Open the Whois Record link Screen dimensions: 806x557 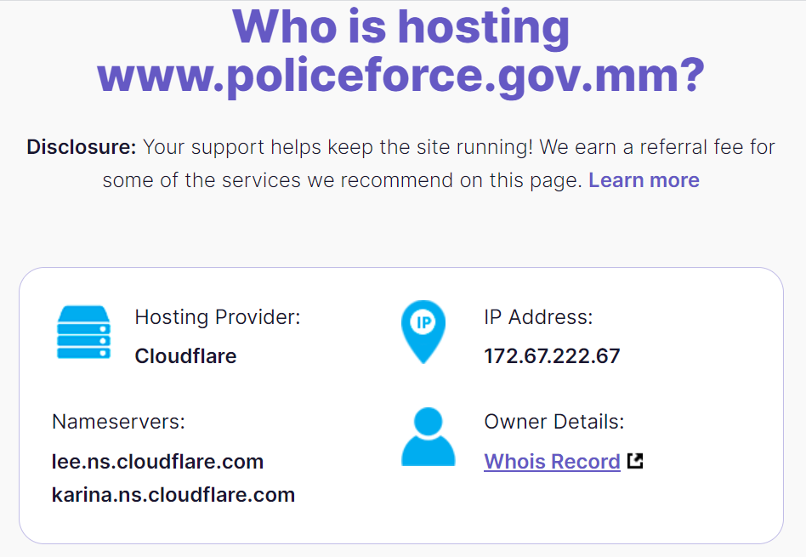click(552, 462)
